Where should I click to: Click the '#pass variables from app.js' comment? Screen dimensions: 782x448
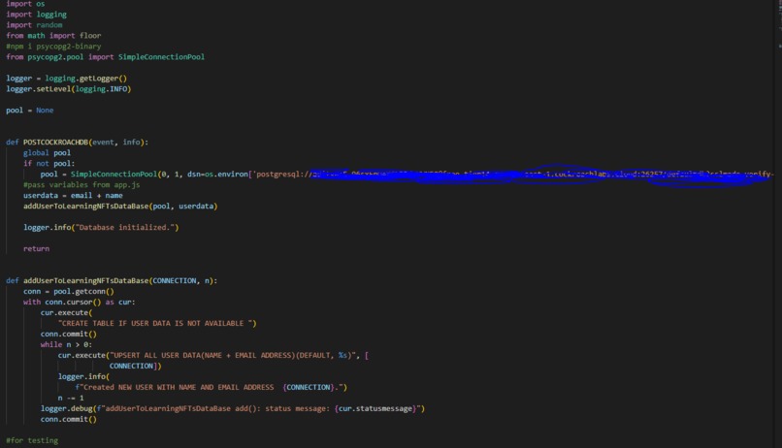[x=81, y=185]
